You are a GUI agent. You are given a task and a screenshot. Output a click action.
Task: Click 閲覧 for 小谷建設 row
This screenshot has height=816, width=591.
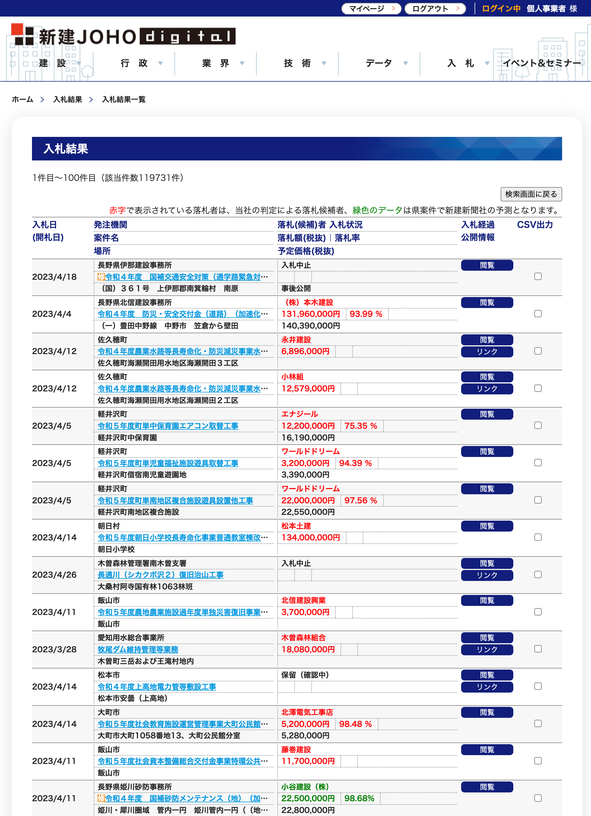click(487, 787)
